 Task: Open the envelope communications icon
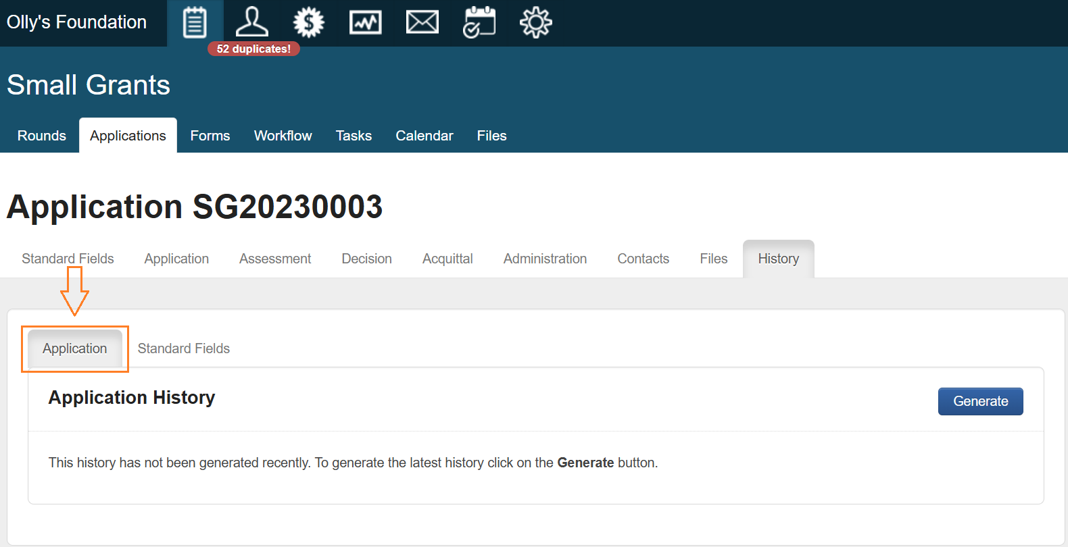(x=422, y=22)
